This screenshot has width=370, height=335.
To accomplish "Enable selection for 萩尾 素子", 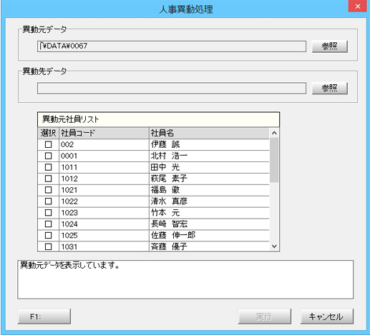I will click(x=48, y=179).
